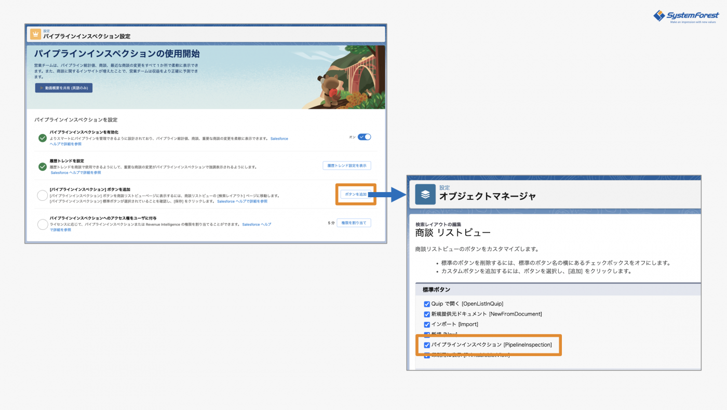Open Salesforce help link in ボタンを追加 step
This screenshot has width=727, height=410.
pyautogui.click(x=242, y=201)
